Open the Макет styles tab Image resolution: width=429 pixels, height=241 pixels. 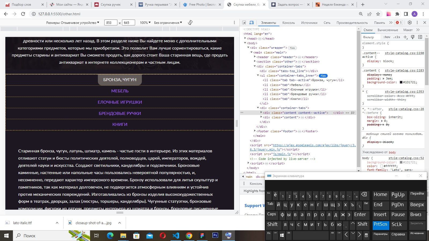408,30
